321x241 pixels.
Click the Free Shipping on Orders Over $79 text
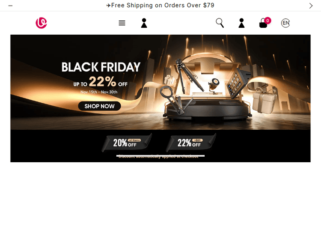163,5
